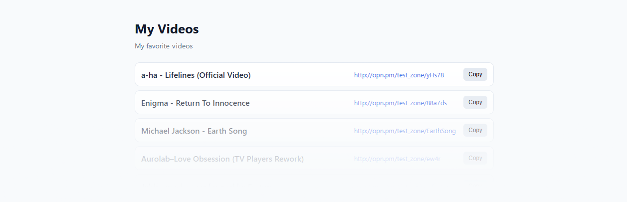Open the opn.pm/test_zone/ew4r link

(x=397, y=159)
